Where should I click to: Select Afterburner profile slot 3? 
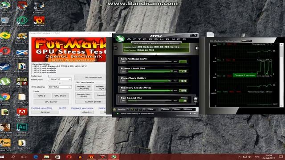tap(136, 109)
